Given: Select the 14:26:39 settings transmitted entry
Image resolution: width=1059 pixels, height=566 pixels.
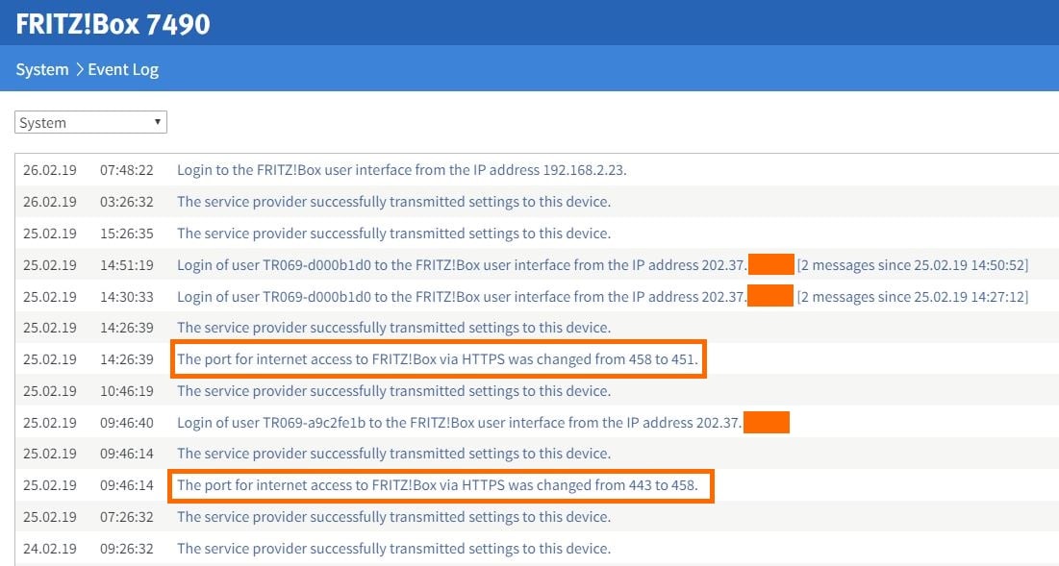Looking at the screenshot, I should pos(537,328).
